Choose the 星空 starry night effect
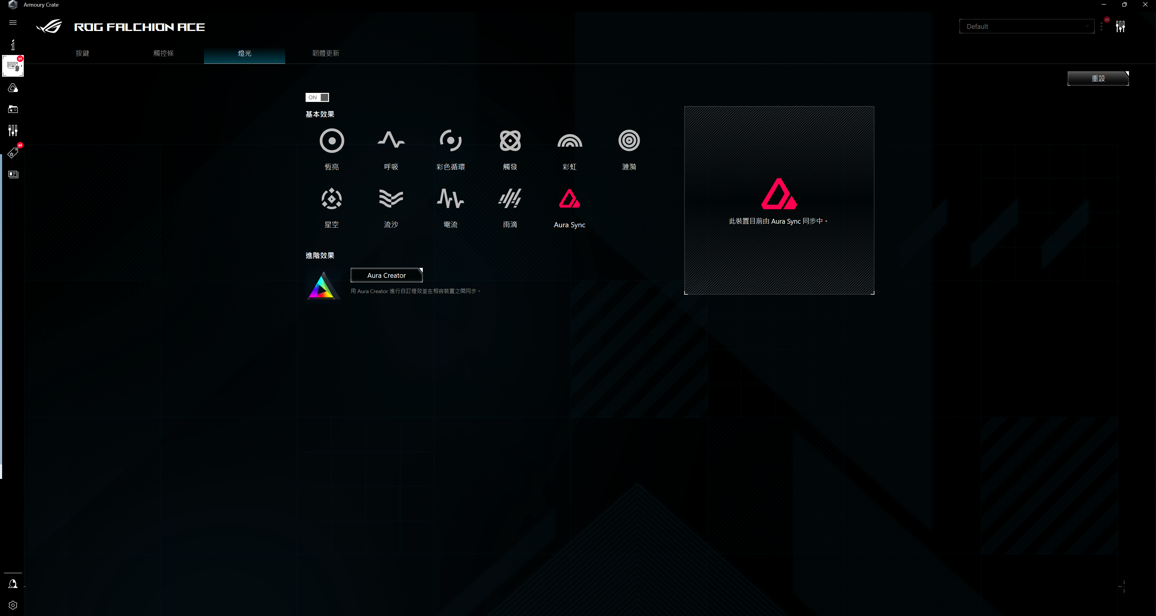 tap(332, 199)
